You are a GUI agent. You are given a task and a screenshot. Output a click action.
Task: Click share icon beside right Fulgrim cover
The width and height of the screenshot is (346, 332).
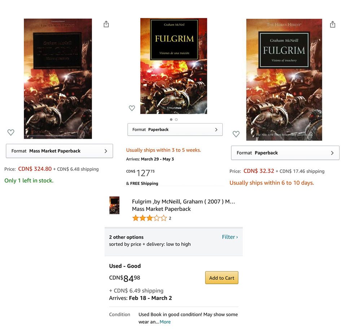click(x=333, y=24)
